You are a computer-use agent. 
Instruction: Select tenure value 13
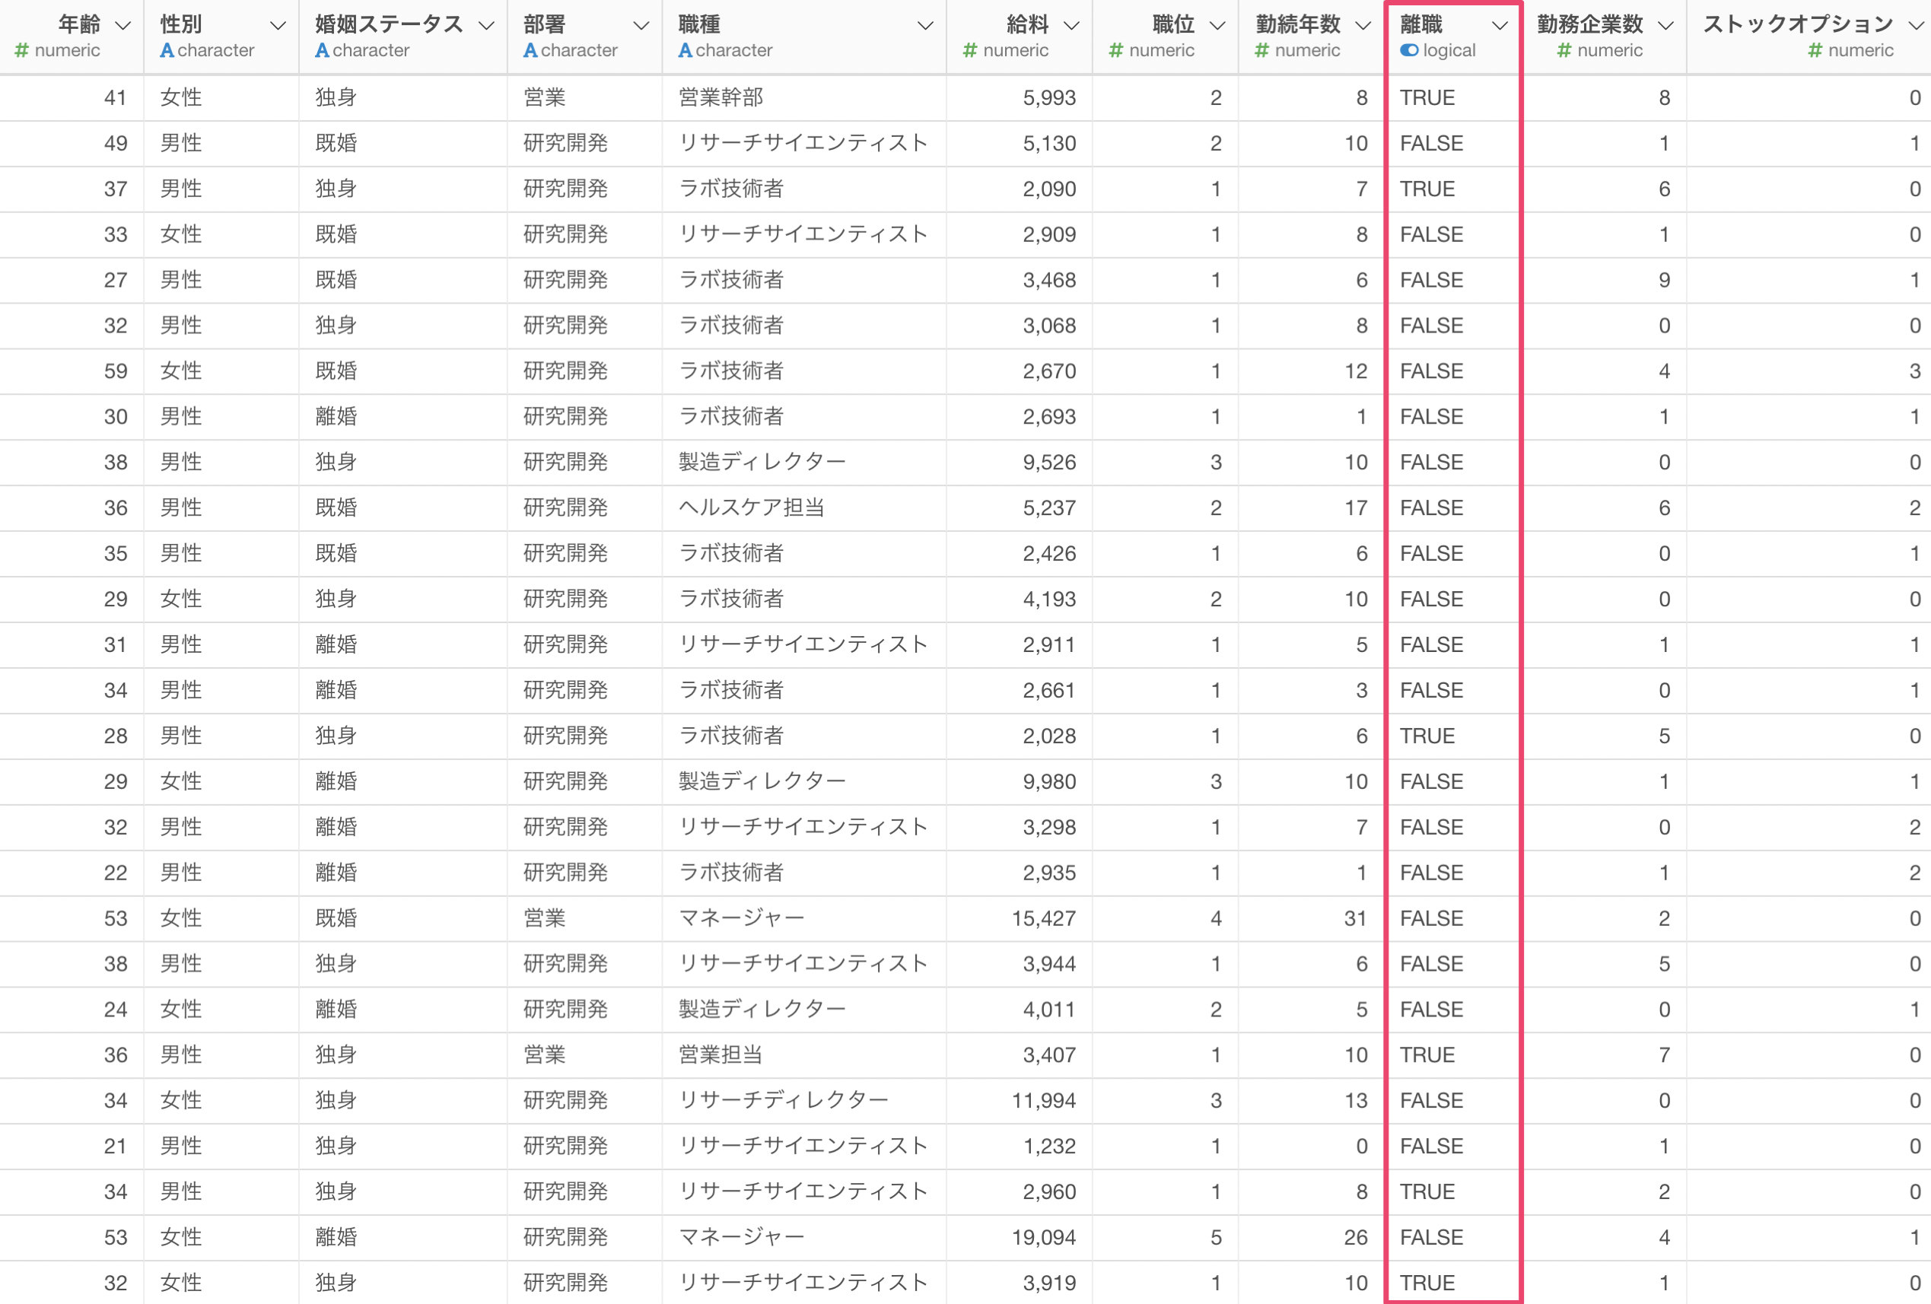[1355, 1100]
